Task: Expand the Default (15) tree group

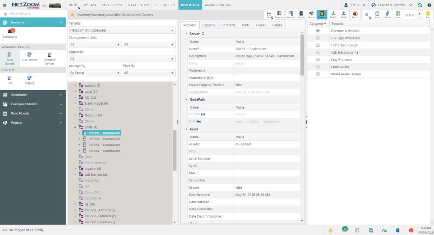Action: point(75,115)
